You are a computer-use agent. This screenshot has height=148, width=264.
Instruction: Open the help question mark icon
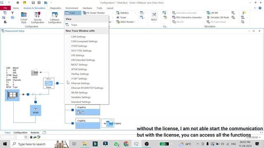[x=260, y=8]
